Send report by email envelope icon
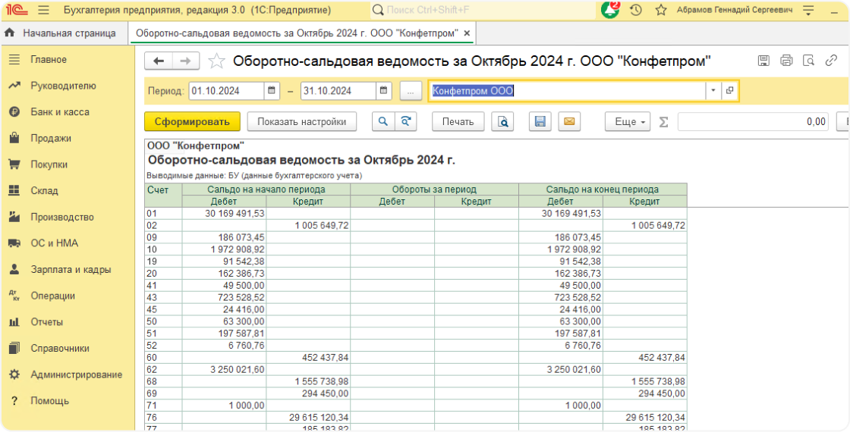 [569, 122]
